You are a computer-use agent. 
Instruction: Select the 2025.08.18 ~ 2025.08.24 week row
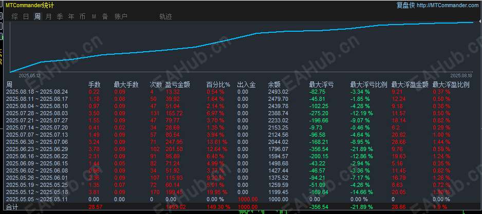click(243, 92)
